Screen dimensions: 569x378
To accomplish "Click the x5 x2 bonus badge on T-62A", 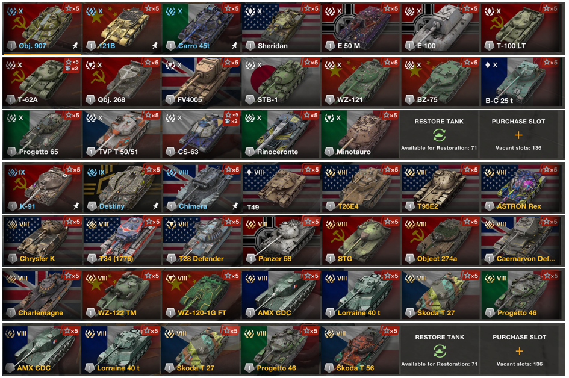I will pyautogui.click(x=72, y=65).
